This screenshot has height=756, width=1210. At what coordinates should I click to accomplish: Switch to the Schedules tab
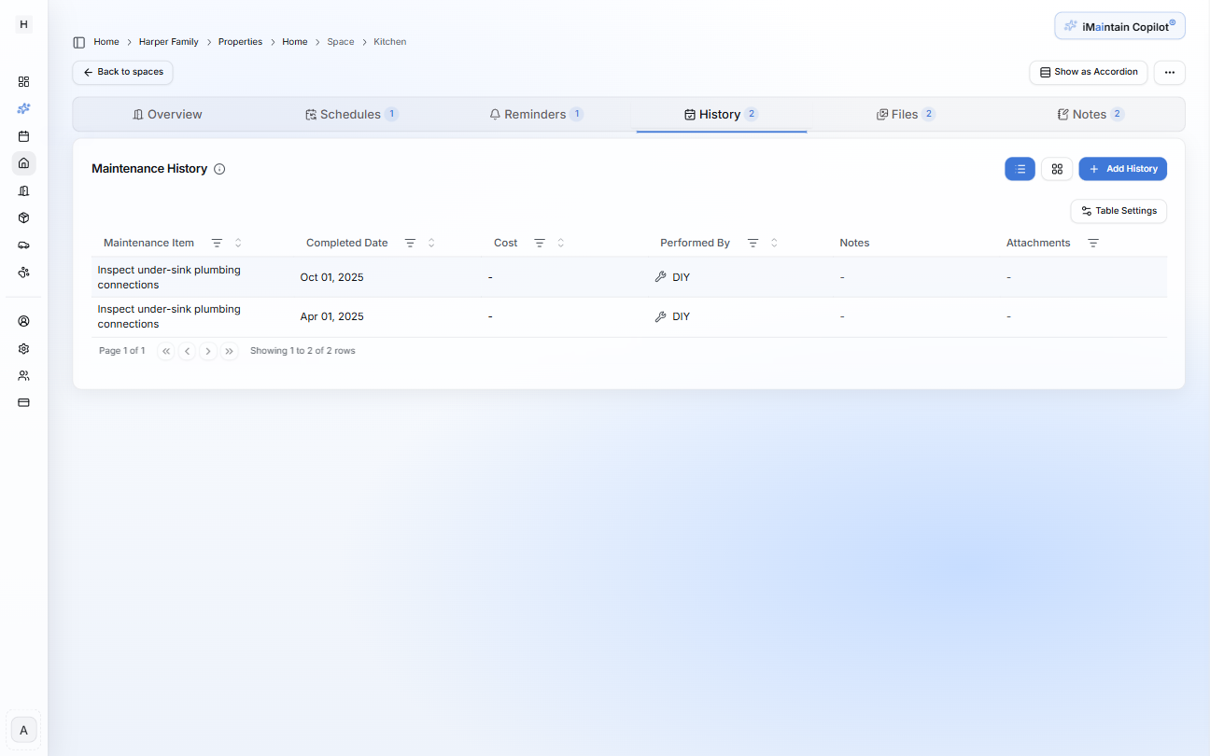(x=352, y=114)
